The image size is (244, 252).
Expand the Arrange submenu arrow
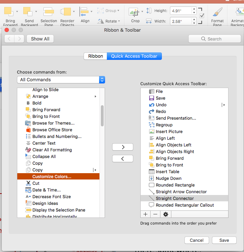coord(95,96)
